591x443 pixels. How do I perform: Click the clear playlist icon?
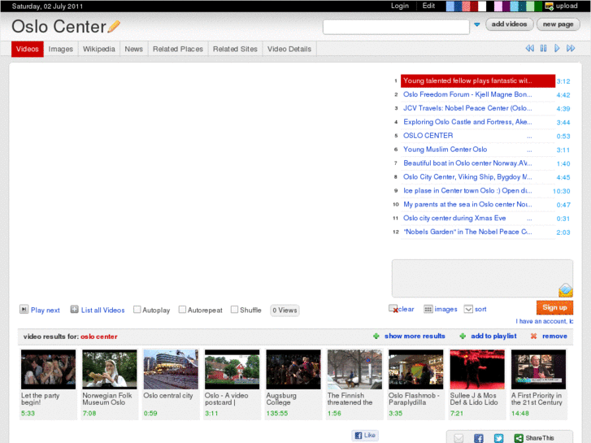(393, 309)
